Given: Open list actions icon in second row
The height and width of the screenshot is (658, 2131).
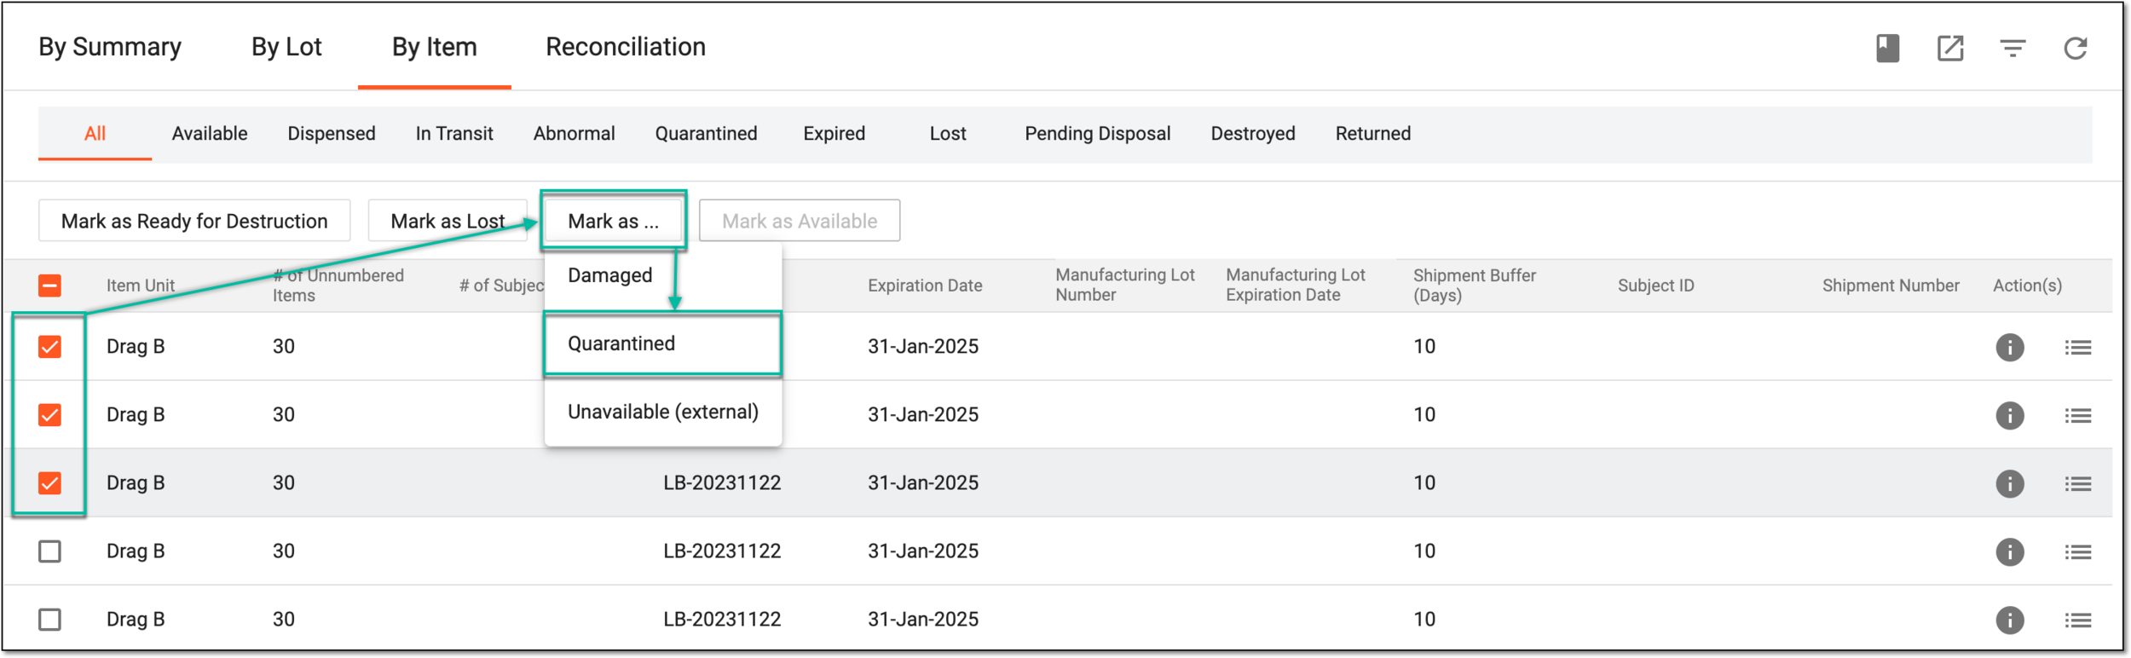Looking at the screenshot, I should pos(2077,415).
